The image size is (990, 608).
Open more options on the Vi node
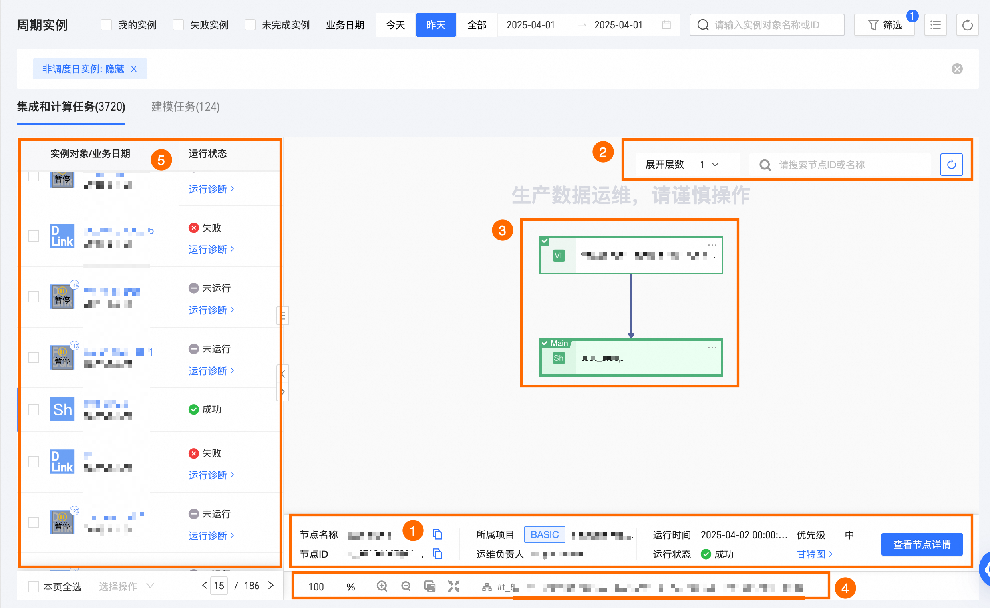pyautogui.click(x=712, y=245)
